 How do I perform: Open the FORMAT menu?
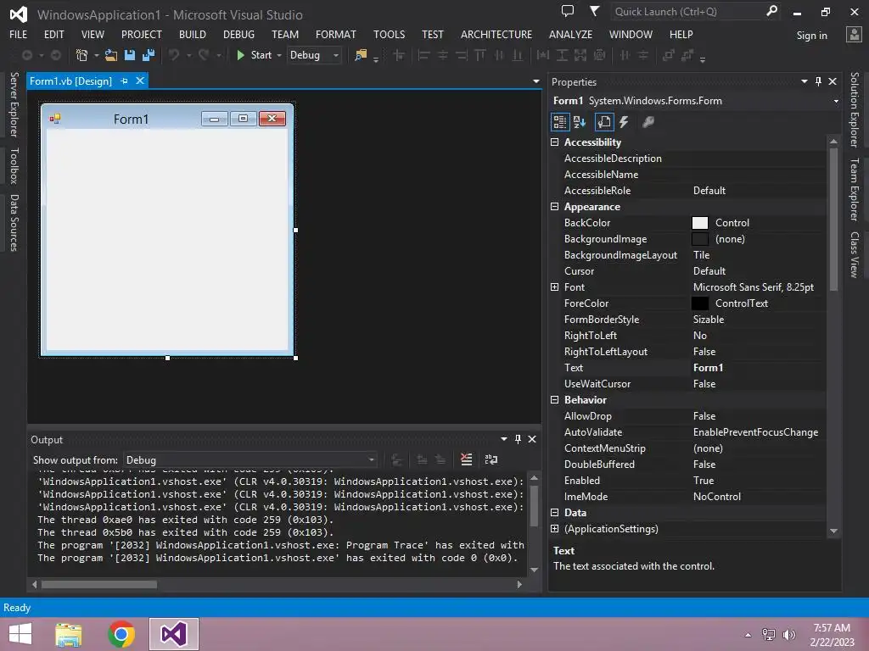(336, 34)
